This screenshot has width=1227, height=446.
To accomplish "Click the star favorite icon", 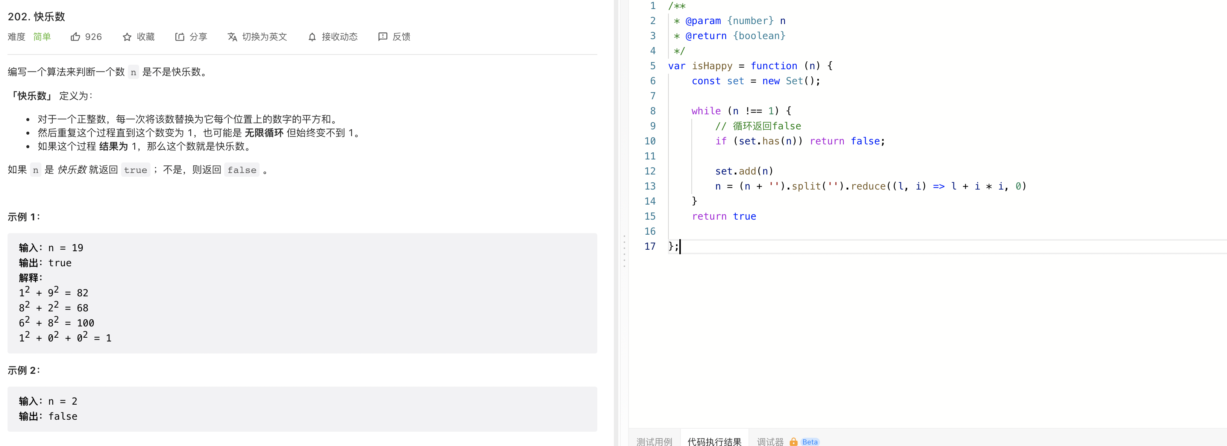I will click(x=127, y=36).
